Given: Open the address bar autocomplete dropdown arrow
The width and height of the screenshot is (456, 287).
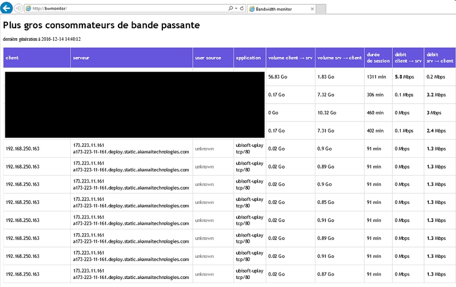Looking at the screenshot, I should pyautogui.click(x=236, y=9).
